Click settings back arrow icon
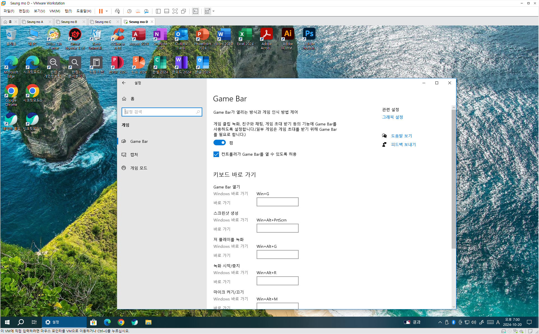This screenshot has width=539, height=334. coord(124,83)
